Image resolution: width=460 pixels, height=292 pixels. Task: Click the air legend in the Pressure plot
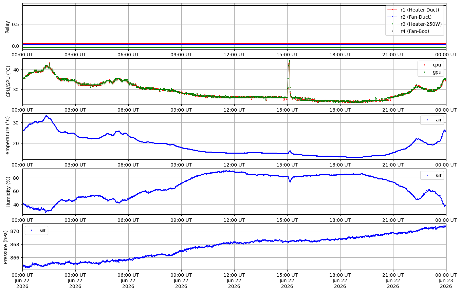36,230
